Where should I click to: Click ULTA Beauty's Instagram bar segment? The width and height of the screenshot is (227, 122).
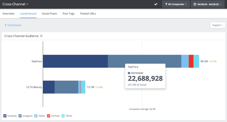point(66,87)
